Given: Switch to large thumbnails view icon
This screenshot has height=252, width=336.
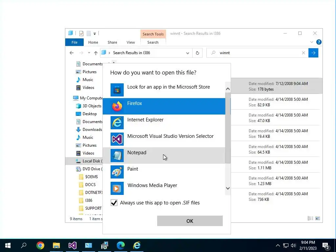Looking at the screenshot, I should (318, 219).
